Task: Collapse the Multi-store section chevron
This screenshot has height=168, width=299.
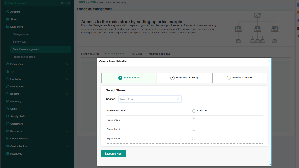Action: 67,27
